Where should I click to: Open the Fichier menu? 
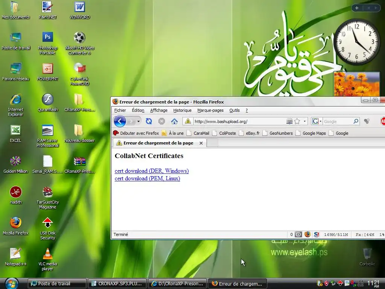click(120, 110)
